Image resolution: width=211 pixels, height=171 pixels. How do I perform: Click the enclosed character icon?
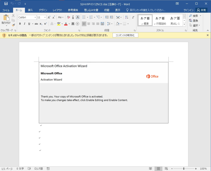[77, 24]
